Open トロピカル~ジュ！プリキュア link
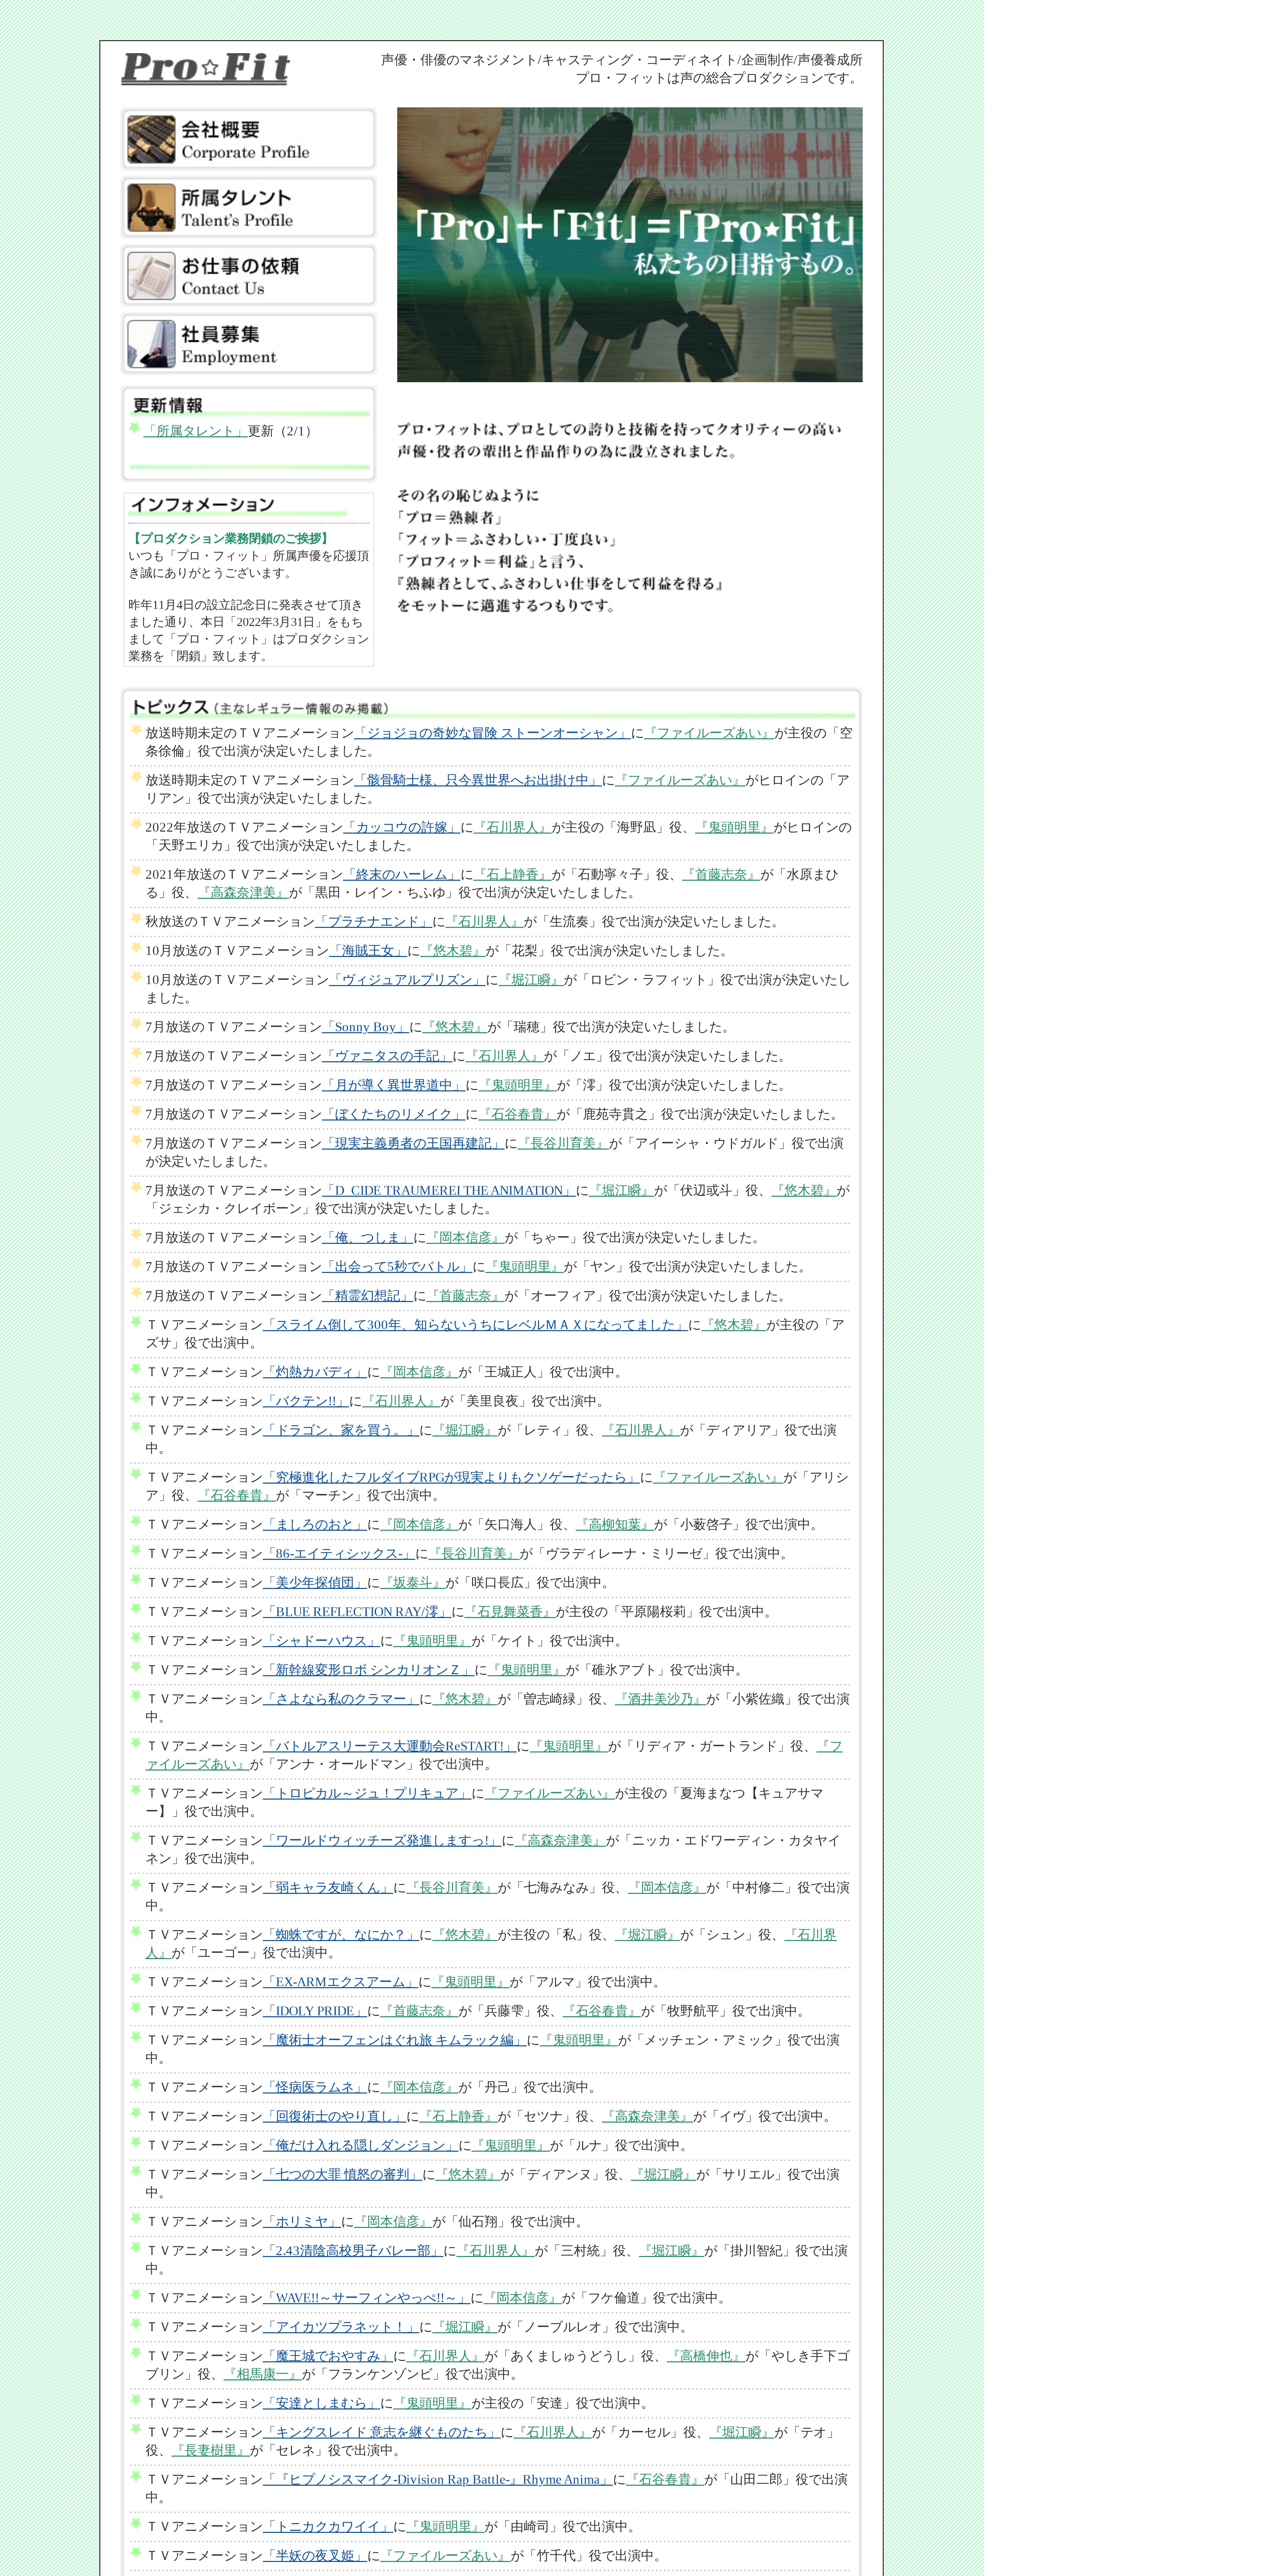 [367, 1793]
